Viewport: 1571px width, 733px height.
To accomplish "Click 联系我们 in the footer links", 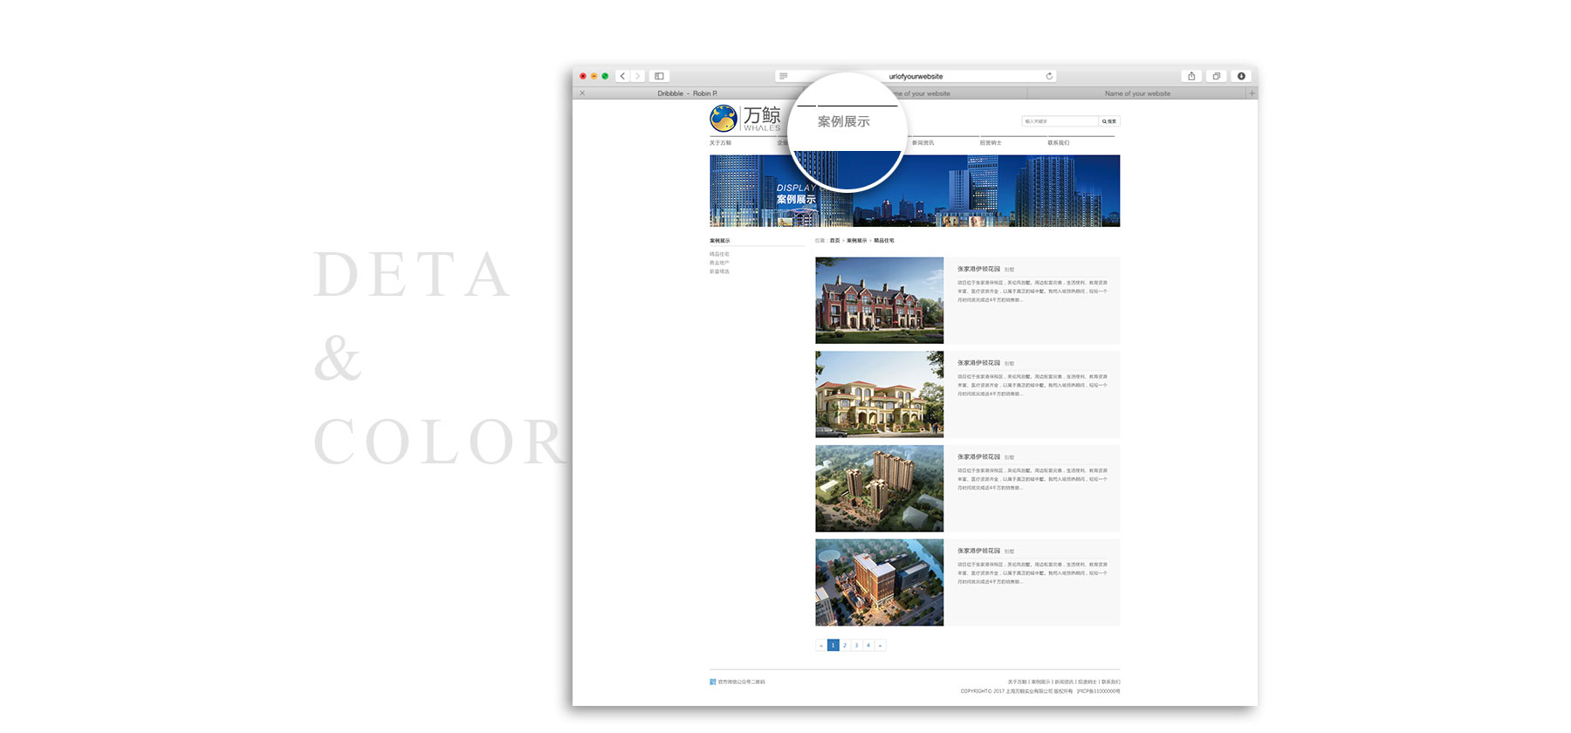I will point(1110,682).
